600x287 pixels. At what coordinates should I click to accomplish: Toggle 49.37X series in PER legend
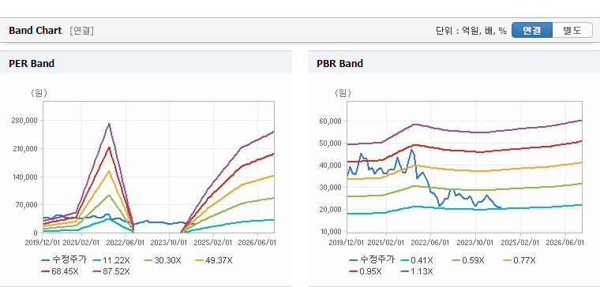[213, 260]
